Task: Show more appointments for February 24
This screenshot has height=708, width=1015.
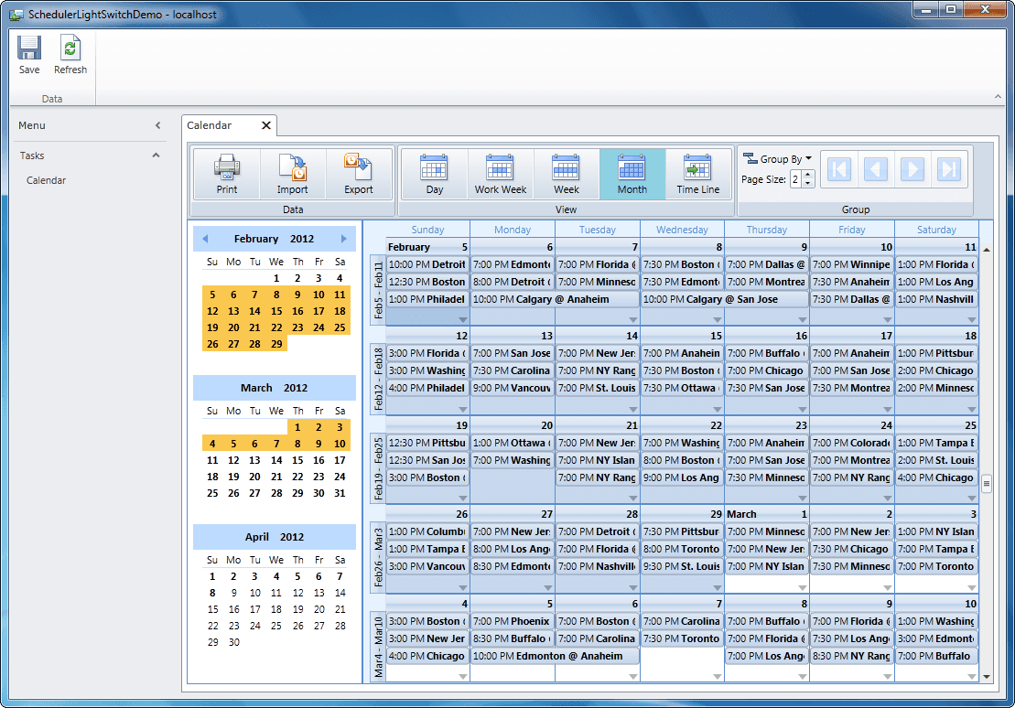Action: coord(888,499)
